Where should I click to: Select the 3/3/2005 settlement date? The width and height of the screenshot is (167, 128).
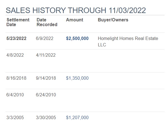click(15, 117)
